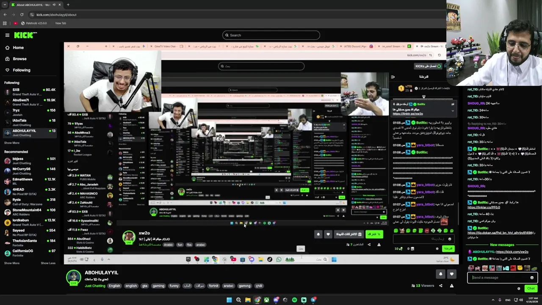Open system volume control
Viewport: 542px width, 305px height.
[x=522, y=300]
